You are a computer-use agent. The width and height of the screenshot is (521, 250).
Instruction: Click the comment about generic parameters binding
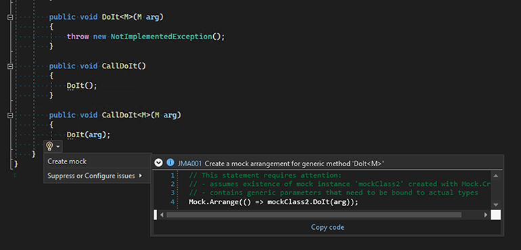tap(334, 193)
